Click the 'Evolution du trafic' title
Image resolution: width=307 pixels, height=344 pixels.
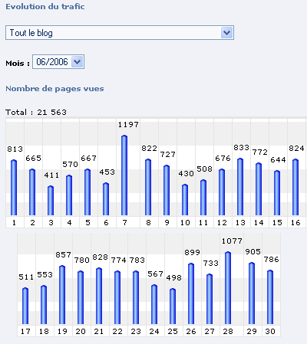[45, 6]
